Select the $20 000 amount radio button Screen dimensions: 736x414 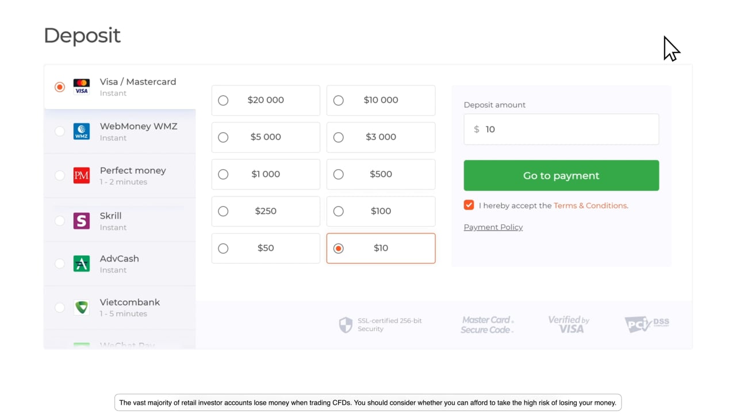(x=223, y=101)
